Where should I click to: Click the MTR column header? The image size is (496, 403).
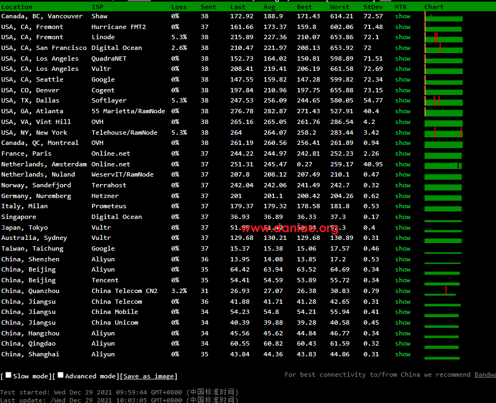coord(401,6)
